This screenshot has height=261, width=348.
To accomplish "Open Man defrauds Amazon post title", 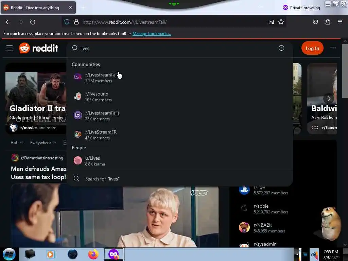I will click(38, 173).
